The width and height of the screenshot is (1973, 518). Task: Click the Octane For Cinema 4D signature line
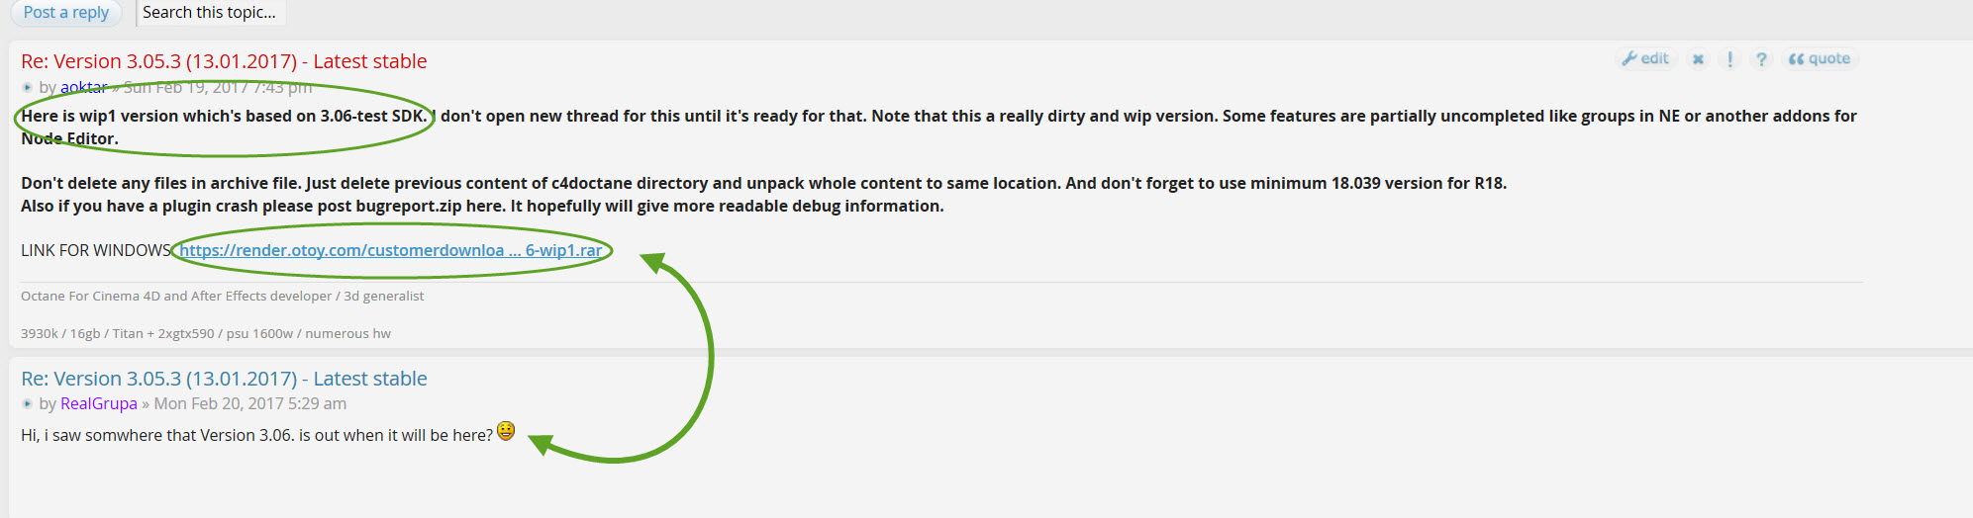(x=222, y=296)
